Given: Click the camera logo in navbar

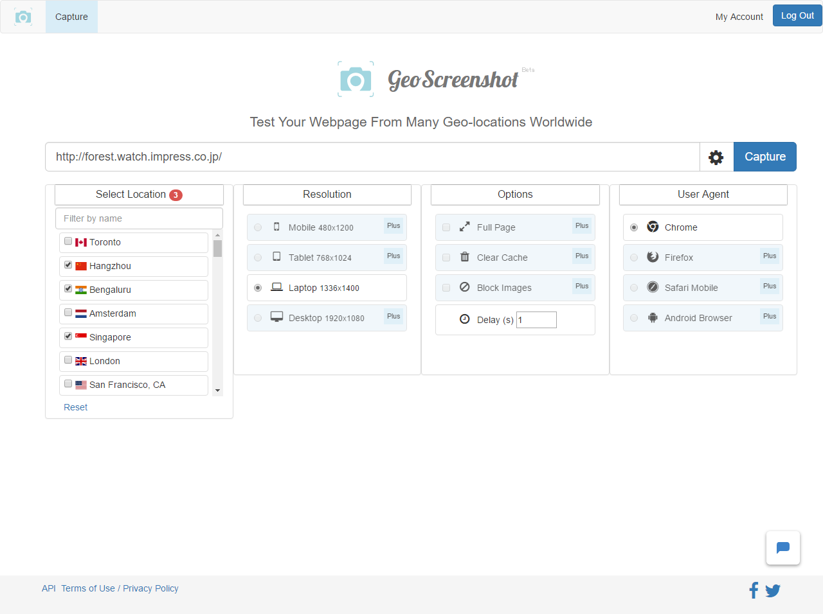Looking at the screenshot, I should pos(23,17).
